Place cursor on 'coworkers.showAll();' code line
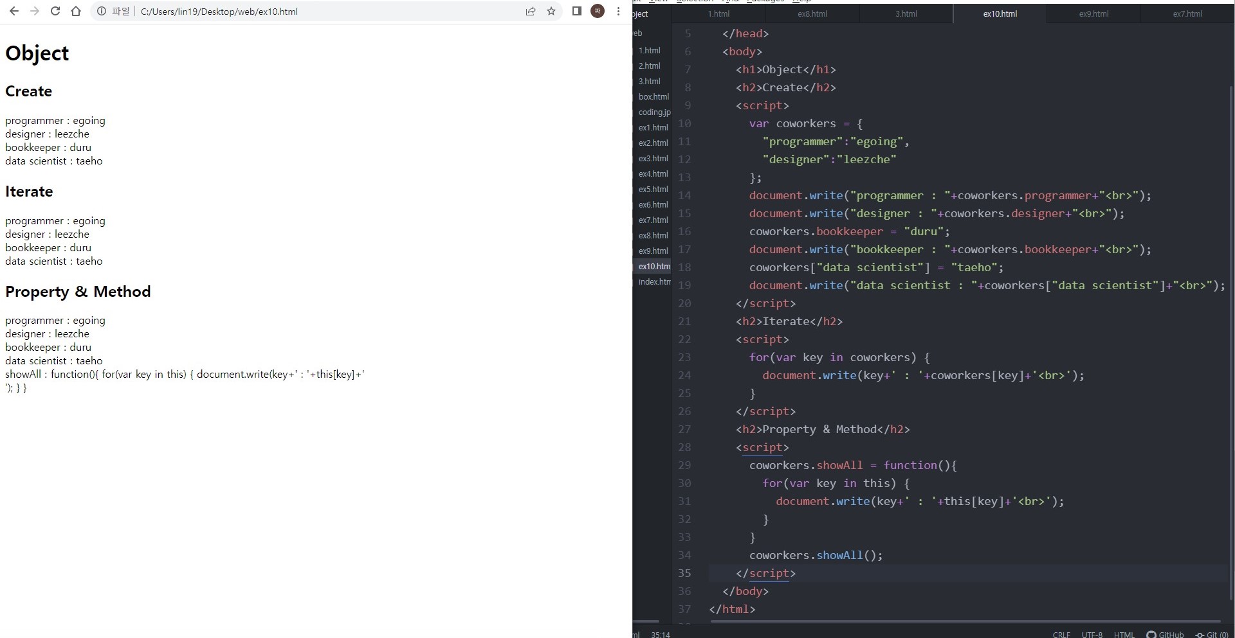The image size is (1235, 638). pos(816,555)
